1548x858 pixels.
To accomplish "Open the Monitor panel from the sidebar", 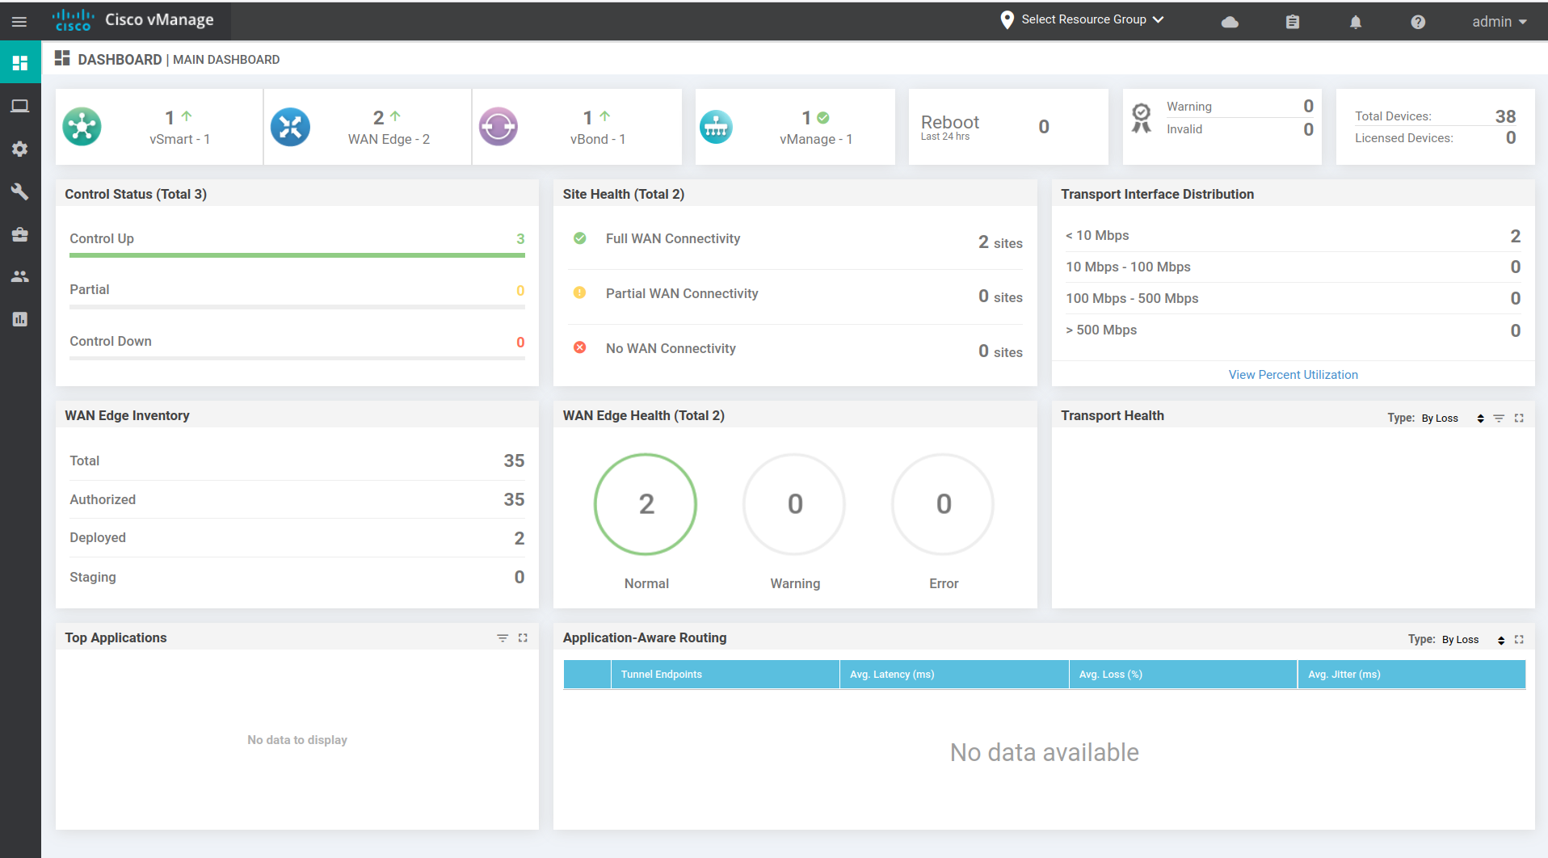I will coord(19,105).
